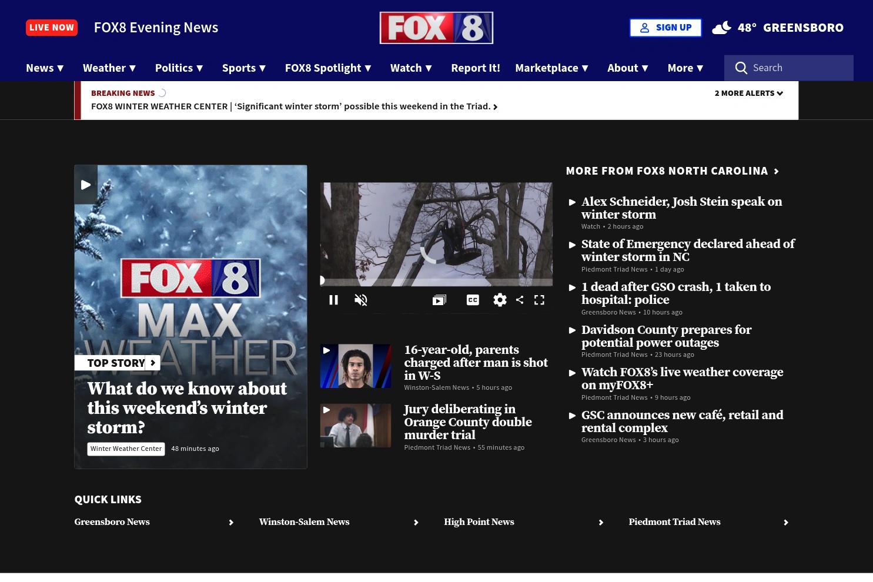
Task: Open Piedmont Triad News quick link
Action: click(674, 522)
